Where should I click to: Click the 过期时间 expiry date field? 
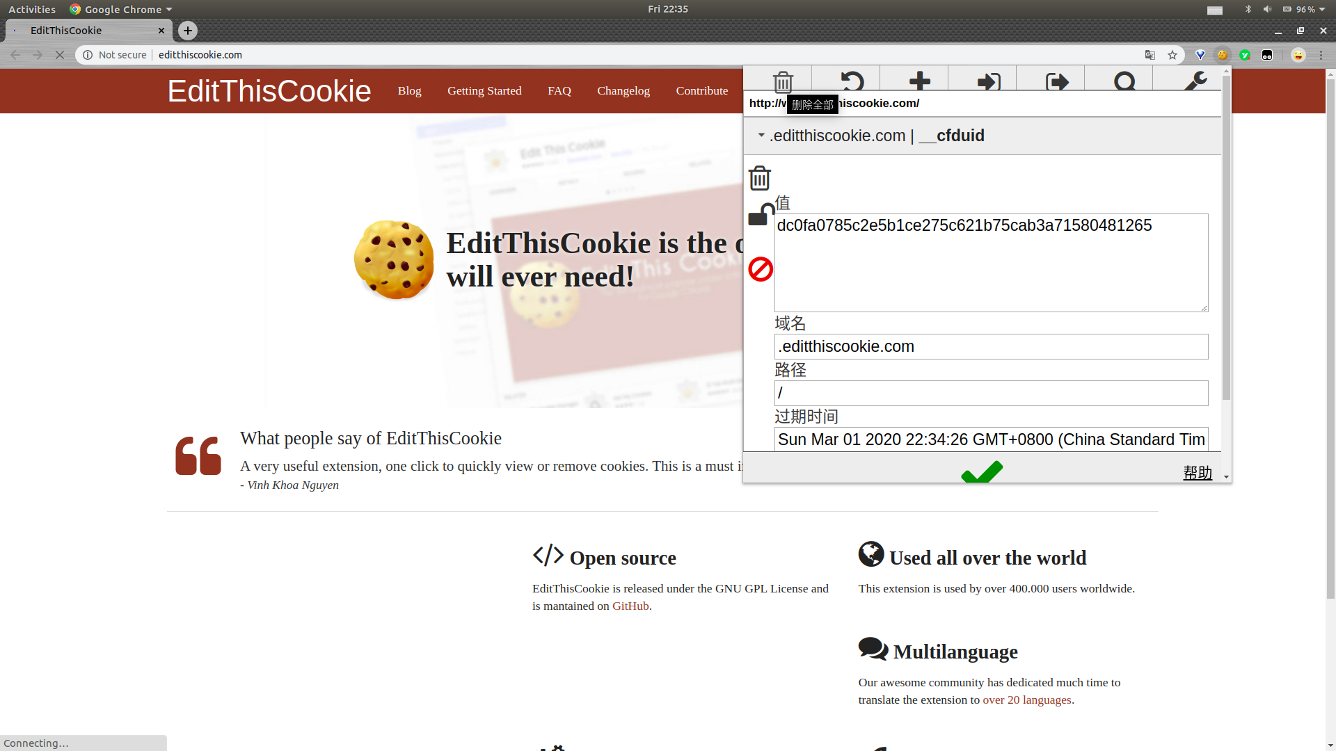point(990,439)
